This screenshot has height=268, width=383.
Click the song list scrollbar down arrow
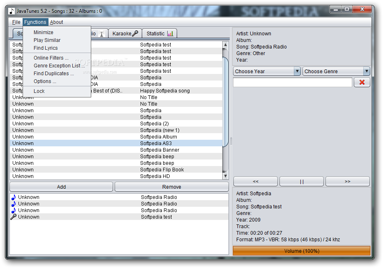pos(226,176)
